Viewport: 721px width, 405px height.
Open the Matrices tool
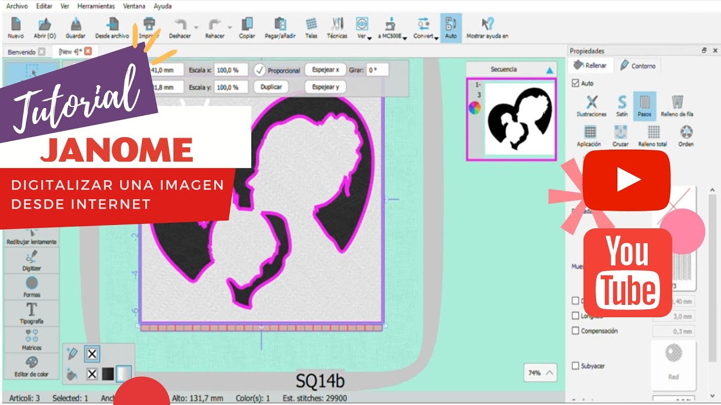click(32, 340)
